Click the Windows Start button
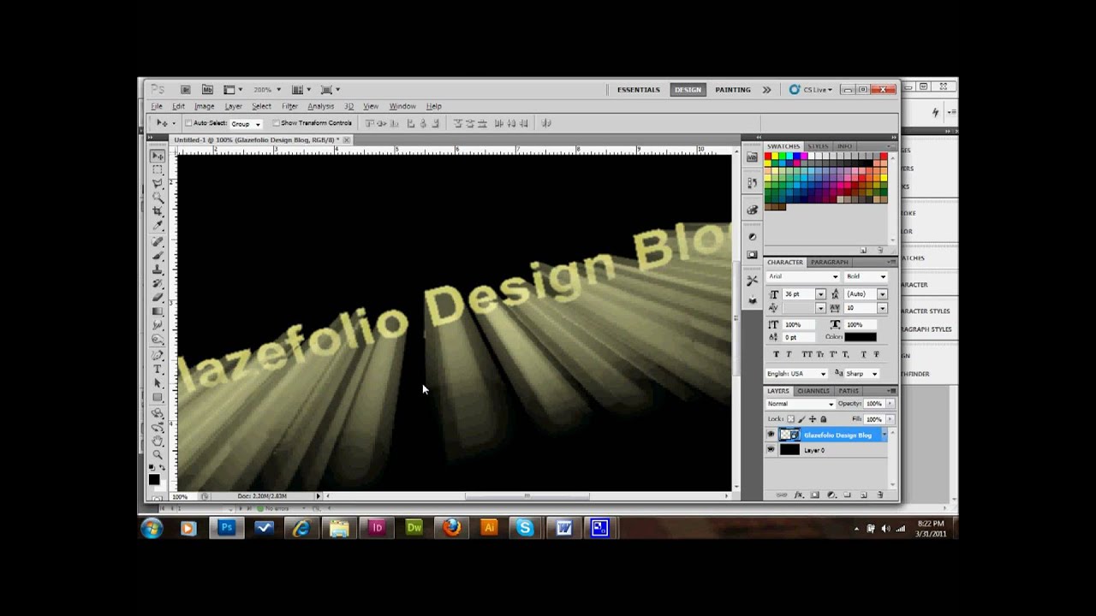 click(152, 528)
